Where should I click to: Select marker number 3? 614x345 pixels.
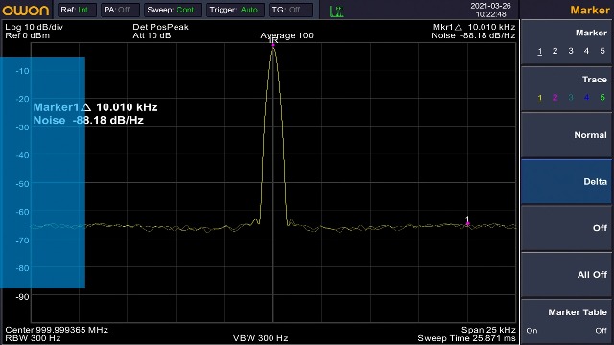tap(571, 51)
